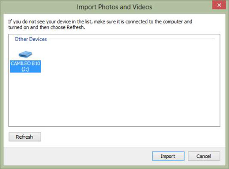Click the Other Devices group header
This screenshot has width=229, height=169.
31,39
